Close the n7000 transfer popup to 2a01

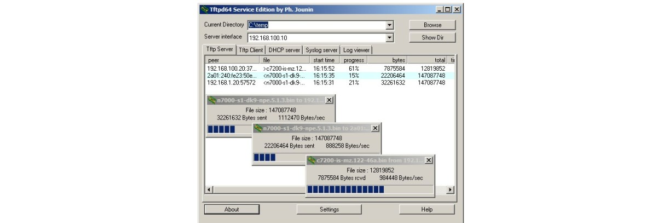tap(374, 128)
